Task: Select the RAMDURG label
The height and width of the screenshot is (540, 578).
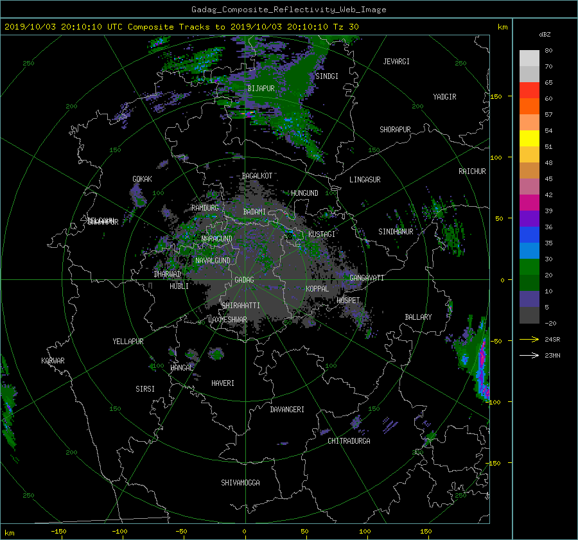Action: (205, 208)
